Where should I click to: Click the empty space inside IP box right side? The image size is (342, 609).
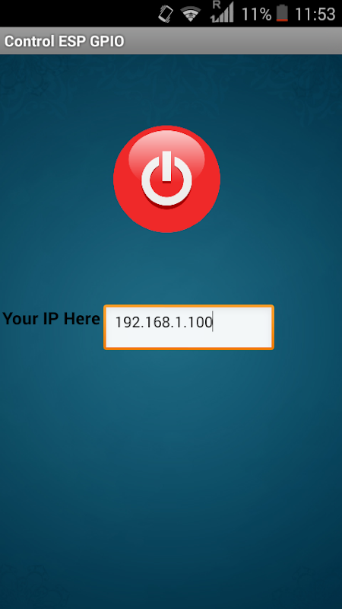(x=242, y=327)
